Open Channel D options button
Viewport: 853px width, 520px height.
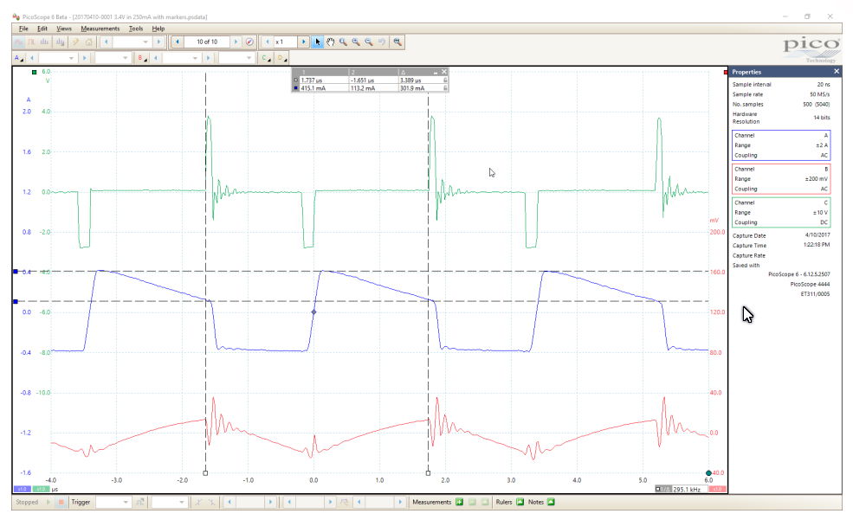point(281,58)
